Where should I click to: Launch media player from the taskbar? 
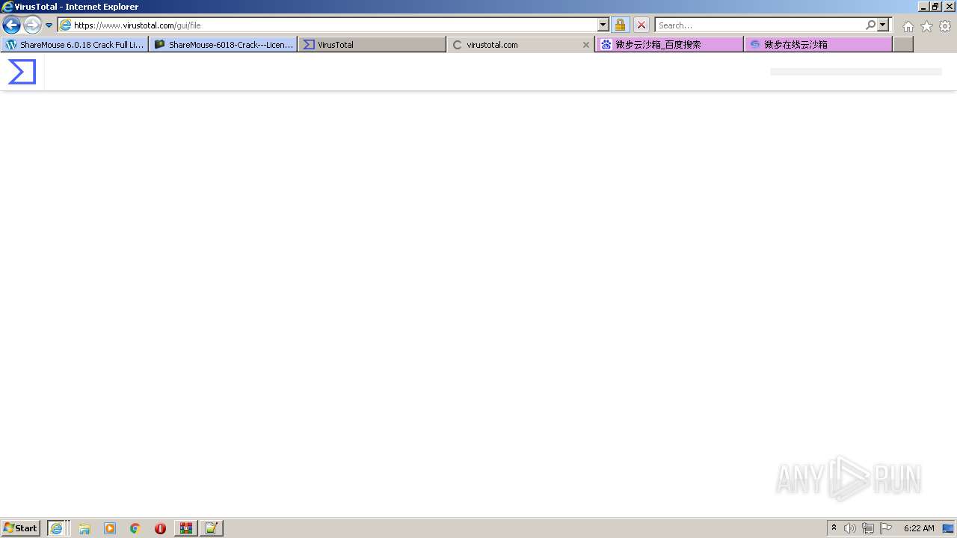pyautogui.click(x=110, y=528)
